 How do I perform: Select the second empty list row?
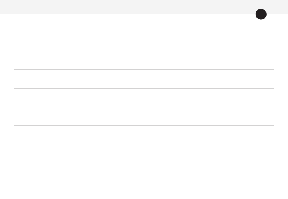click(144, 79)
